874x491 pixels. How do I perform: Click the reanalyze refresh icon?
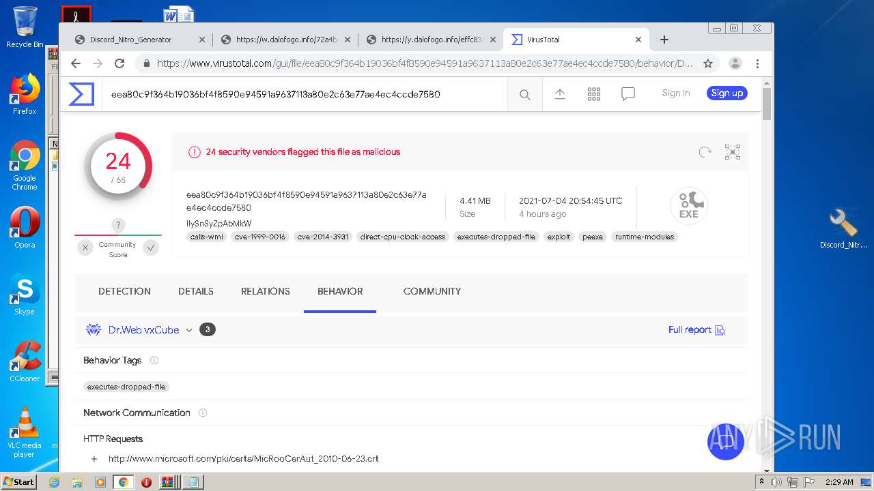[x=705, y=152]
